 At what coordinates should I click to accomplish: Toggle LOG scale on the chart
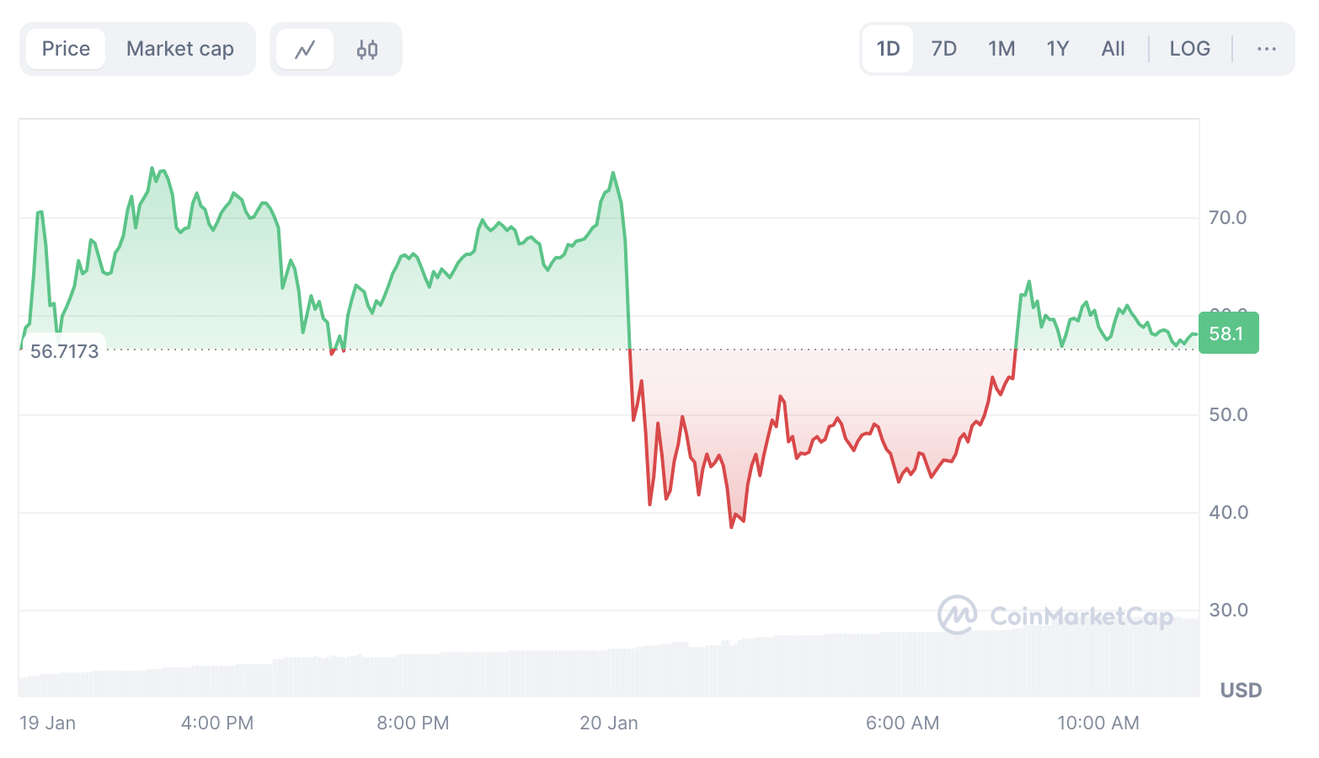click(x=1189, y=49)
